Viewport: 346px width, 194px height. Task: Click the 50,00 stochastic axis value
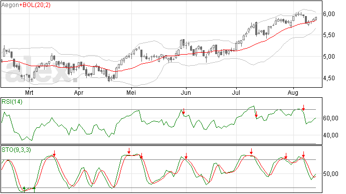(x=330, y=174)
